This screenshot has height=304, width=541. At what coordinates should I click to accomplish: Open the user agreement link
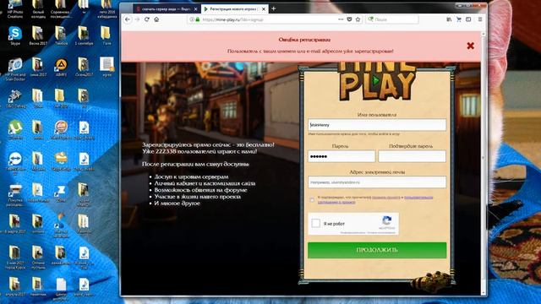click(x=418, y=198)
